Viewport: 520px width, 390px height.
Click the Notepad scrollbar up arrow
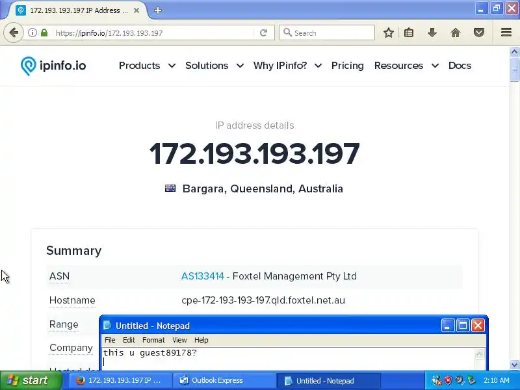click(x=479, y=354)
